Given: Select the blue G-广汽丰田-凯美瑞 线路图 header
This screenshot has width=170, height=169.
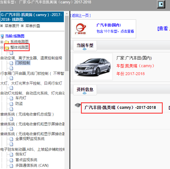Looking at the screenshot, I should (x=32, y=17).
